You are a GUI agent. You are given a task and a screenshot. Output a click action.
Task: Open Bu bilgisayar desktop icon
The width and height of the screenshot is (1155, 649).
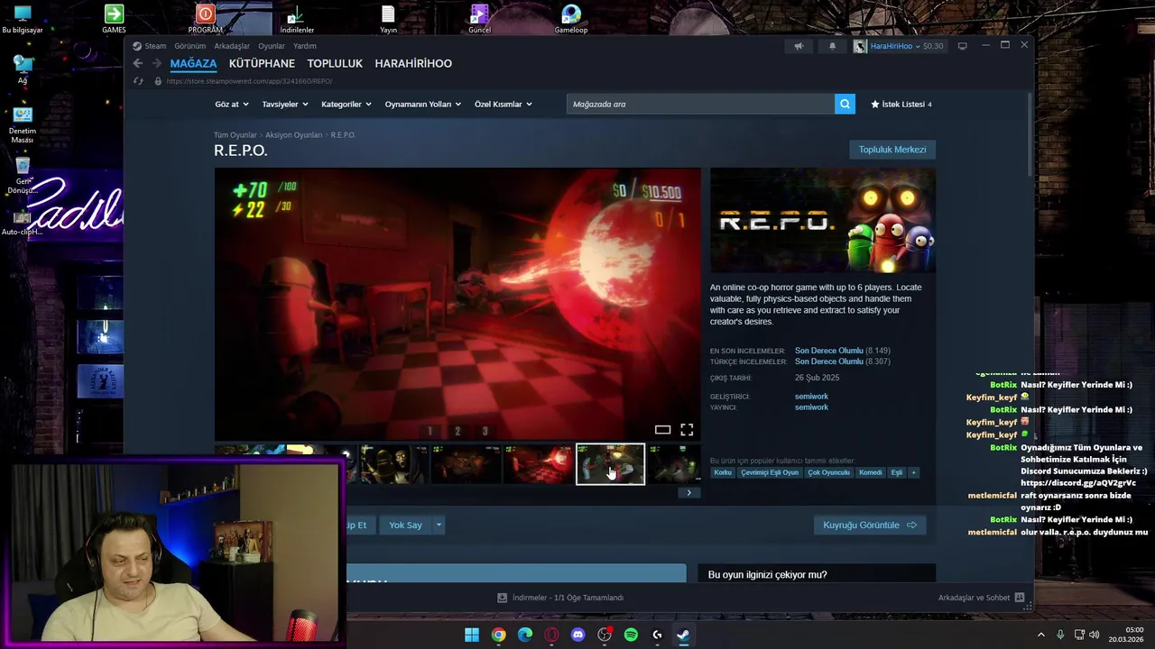point(23,19)
